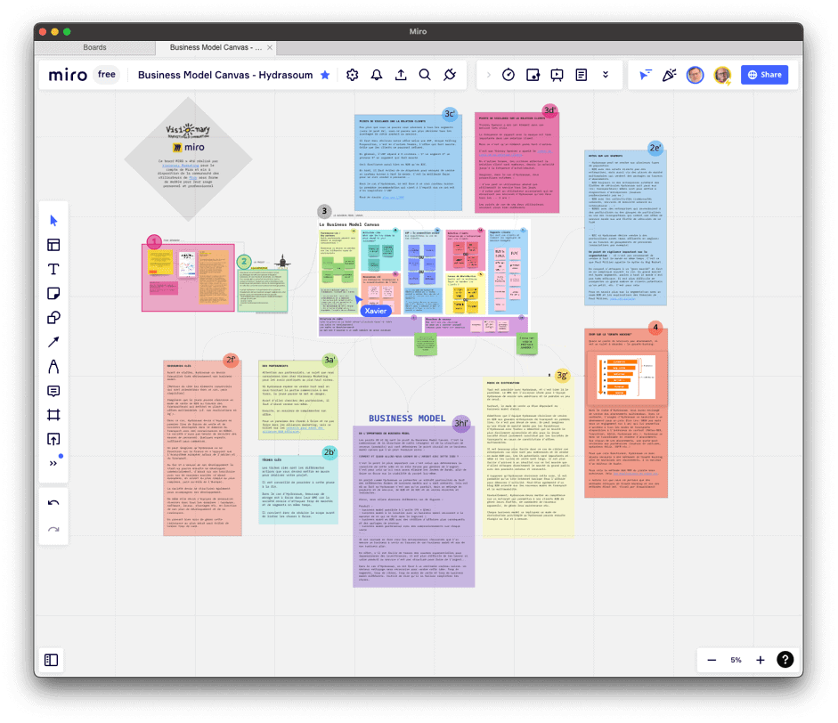Select the Frame tool

pos(53,415)
